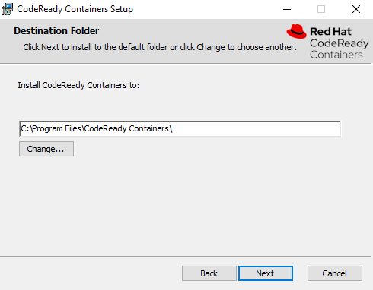Image resolution: width=373 pixels, height=290 pixels.
Task: Click the grayed-out maximize button
Action: click(321, 9)
